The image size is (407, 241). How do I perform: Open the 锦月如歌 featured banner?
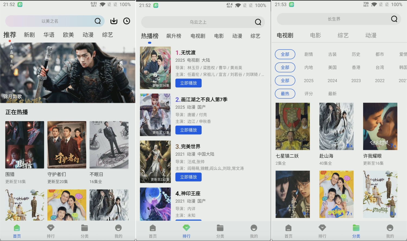[68, 73]
